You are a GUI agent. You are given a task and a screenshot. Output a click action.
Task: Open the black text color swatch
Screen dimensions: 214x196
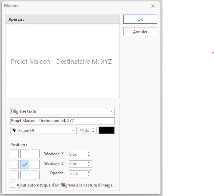pos(107,131)
